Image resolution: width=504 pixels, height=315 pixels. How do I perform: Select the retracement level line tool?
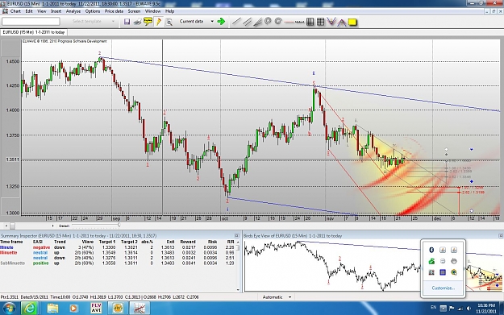tap(299, 23)
